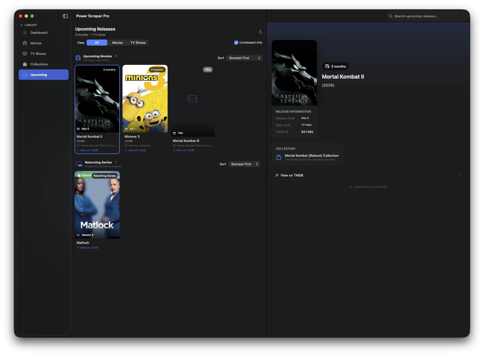
Task: Click the collection box icon beside Mortal Kombat Reboot Collection
Action: (279, 157)
